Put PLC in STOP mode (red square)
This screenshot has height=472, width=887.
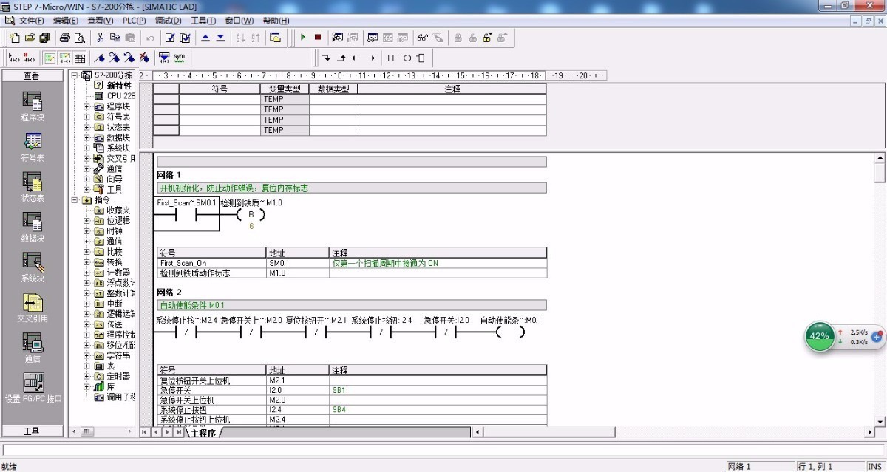317,38
